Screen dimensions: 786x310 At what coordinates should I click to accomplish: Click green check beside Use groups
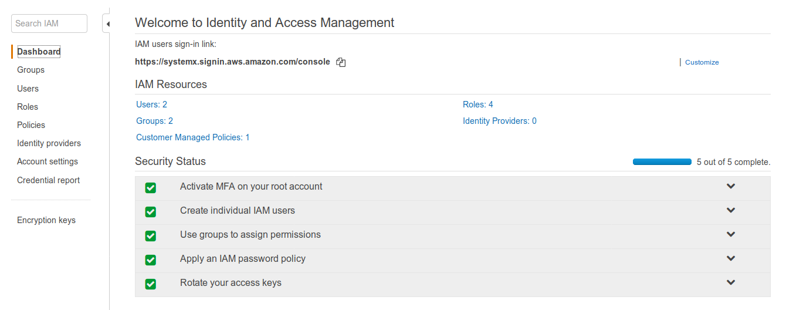pyautogui.click(x=150, y=236)
